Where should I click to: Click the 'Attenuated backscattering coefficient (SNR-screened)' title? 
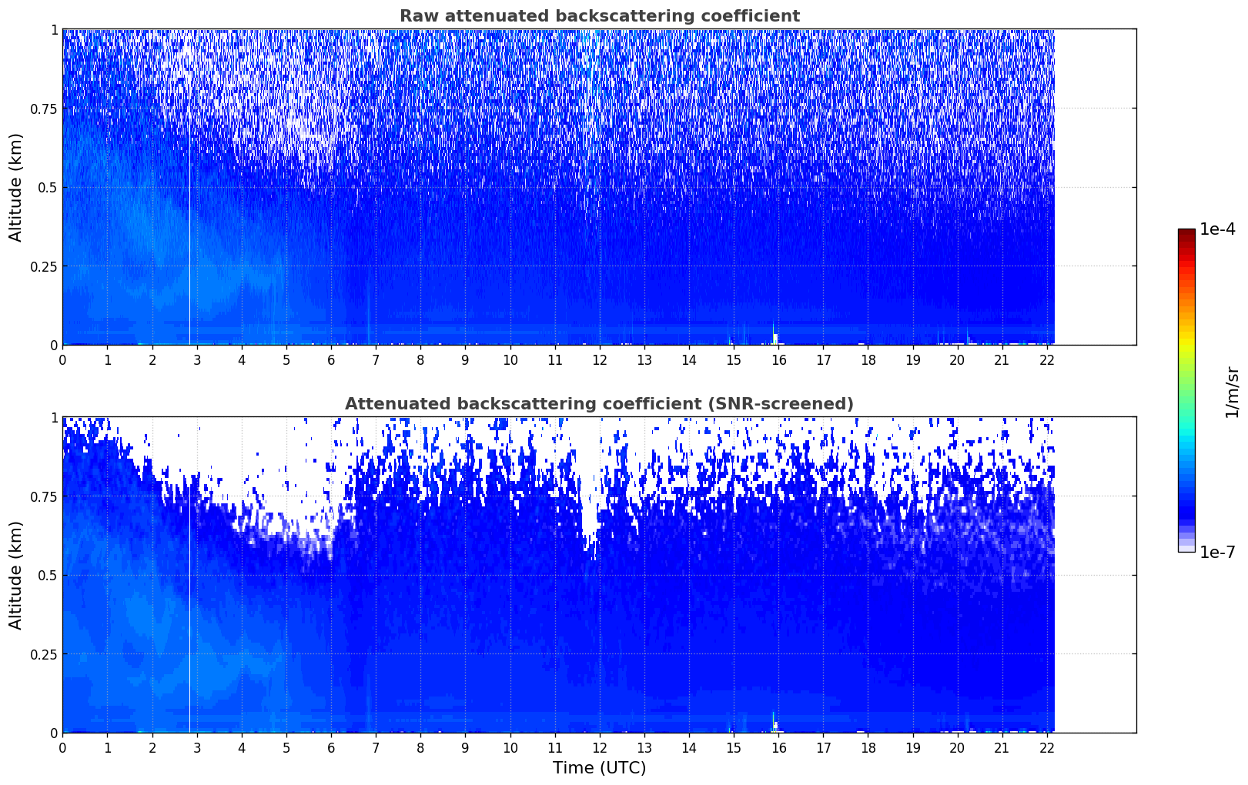pyautogui.click(x=599, y=404)
